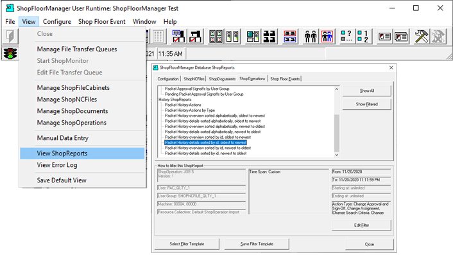Click the door exit toolbar icon
Viewport: 453px width, 255px height.
(x=10, y=37)
